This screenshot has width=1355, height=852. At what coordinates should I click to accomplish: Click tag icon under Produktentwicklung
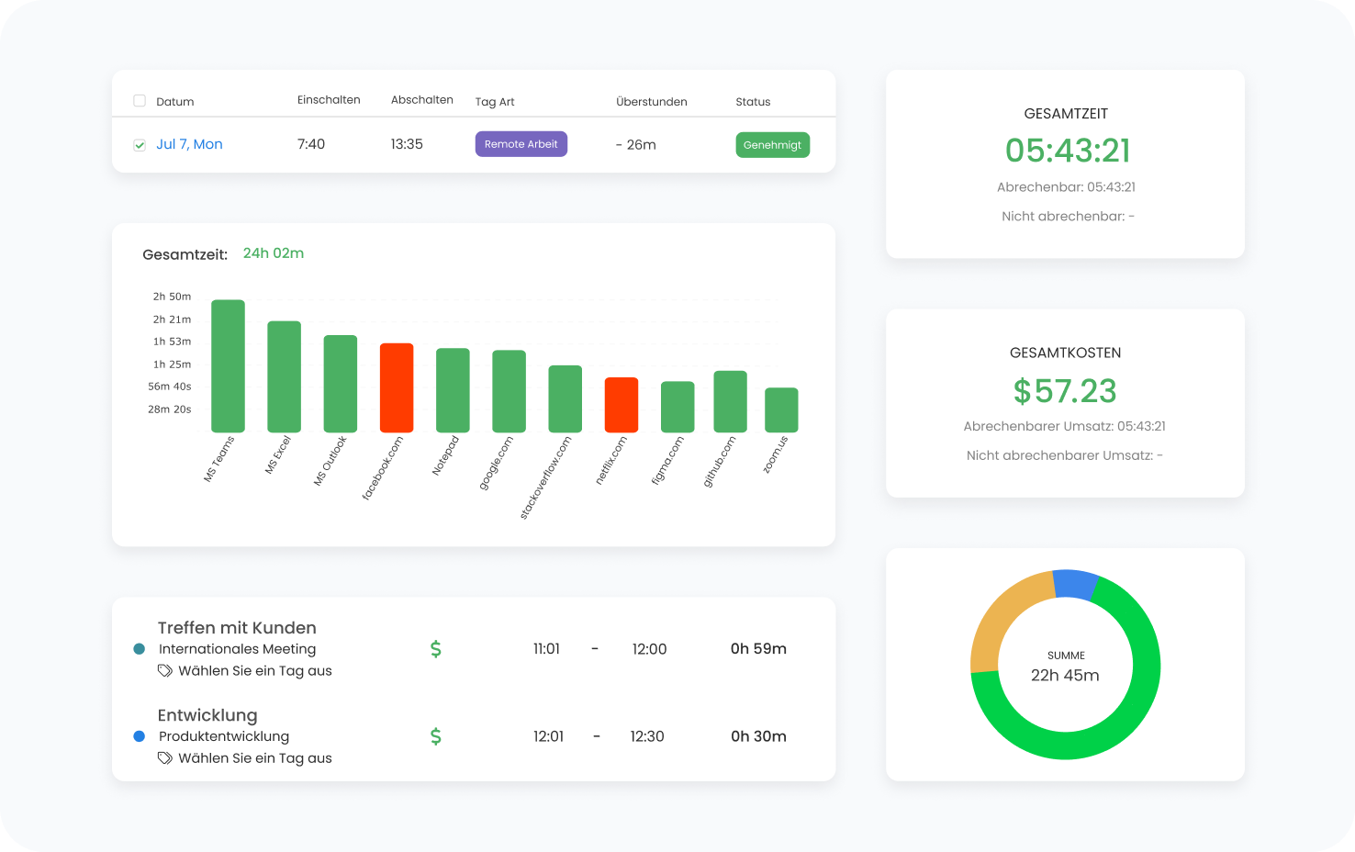[x=165, y=758]
